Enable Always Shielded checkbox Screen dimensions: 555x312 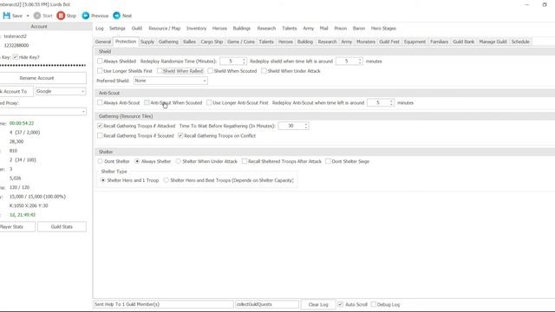coord(100,62)
